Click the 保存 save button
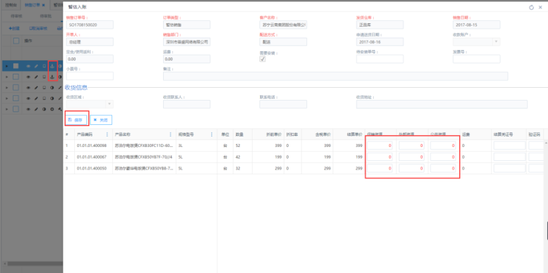548x273 pixels. point(76,120)
